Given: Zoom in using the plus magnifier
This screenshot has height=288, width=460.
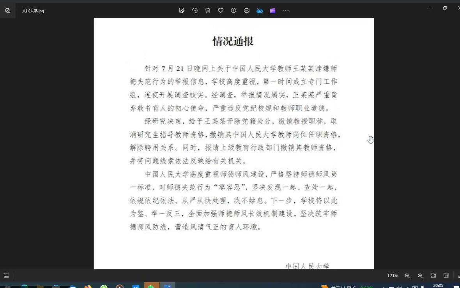Looking at the screenshot, I should coord(420,276).
